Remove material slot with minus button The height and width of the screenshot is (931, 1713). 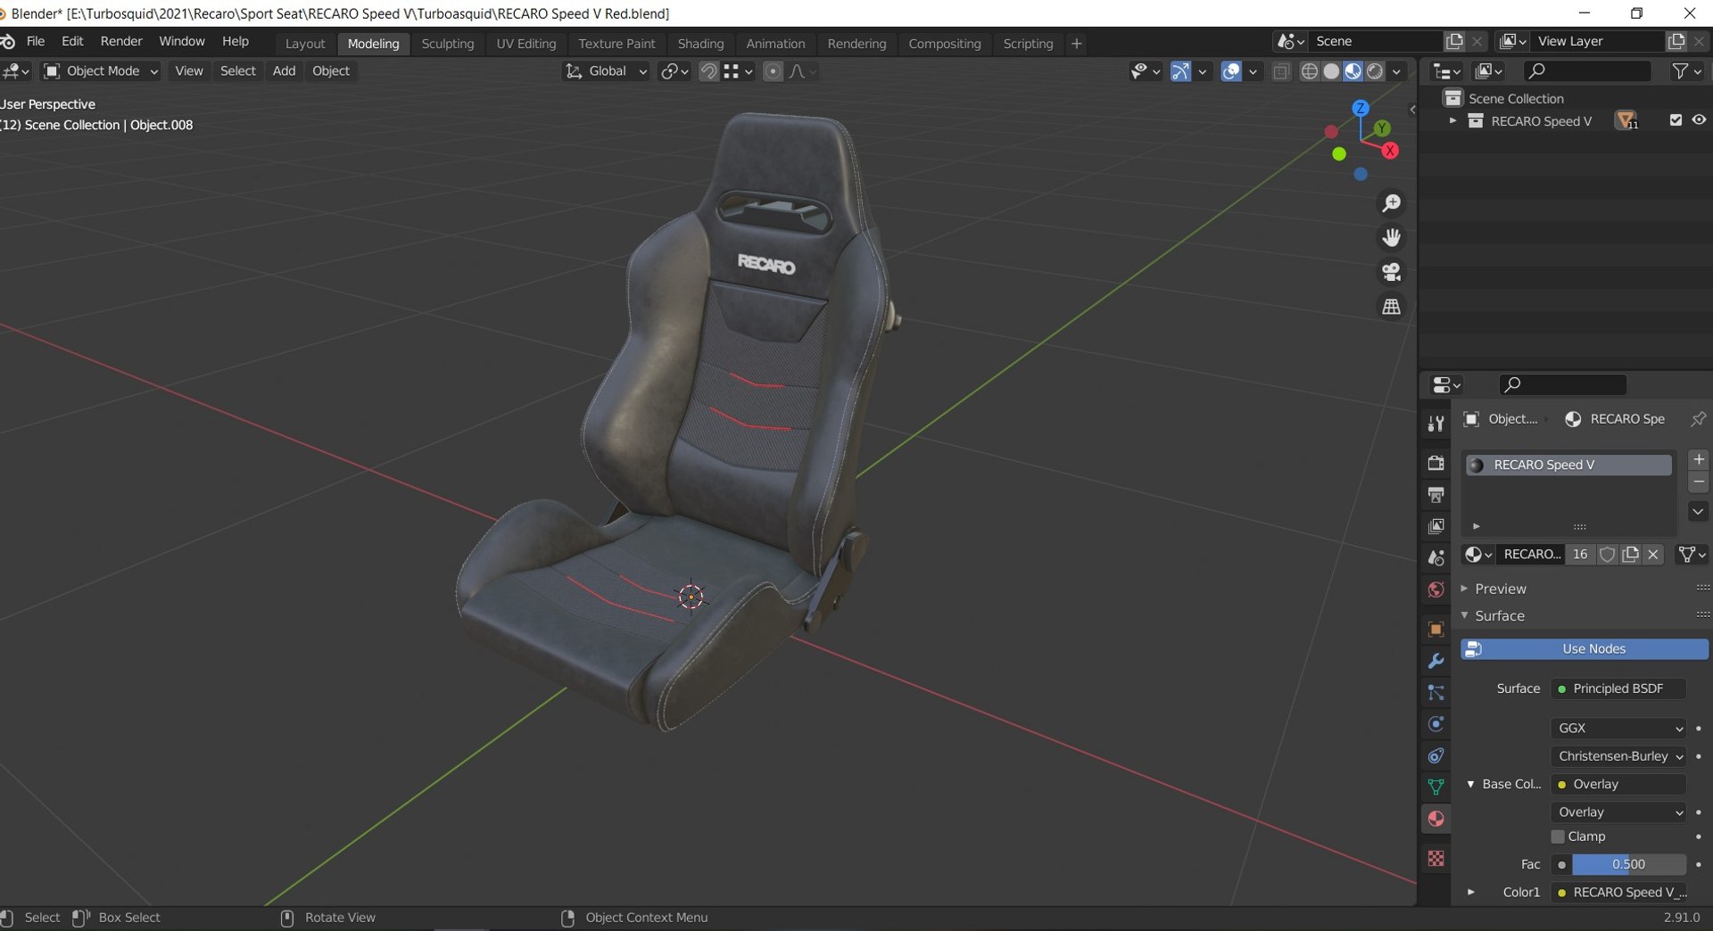pos(1698,482)
